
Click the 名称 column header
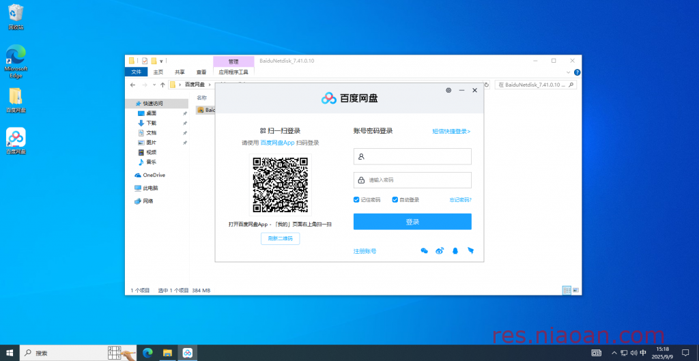(202, 98)
